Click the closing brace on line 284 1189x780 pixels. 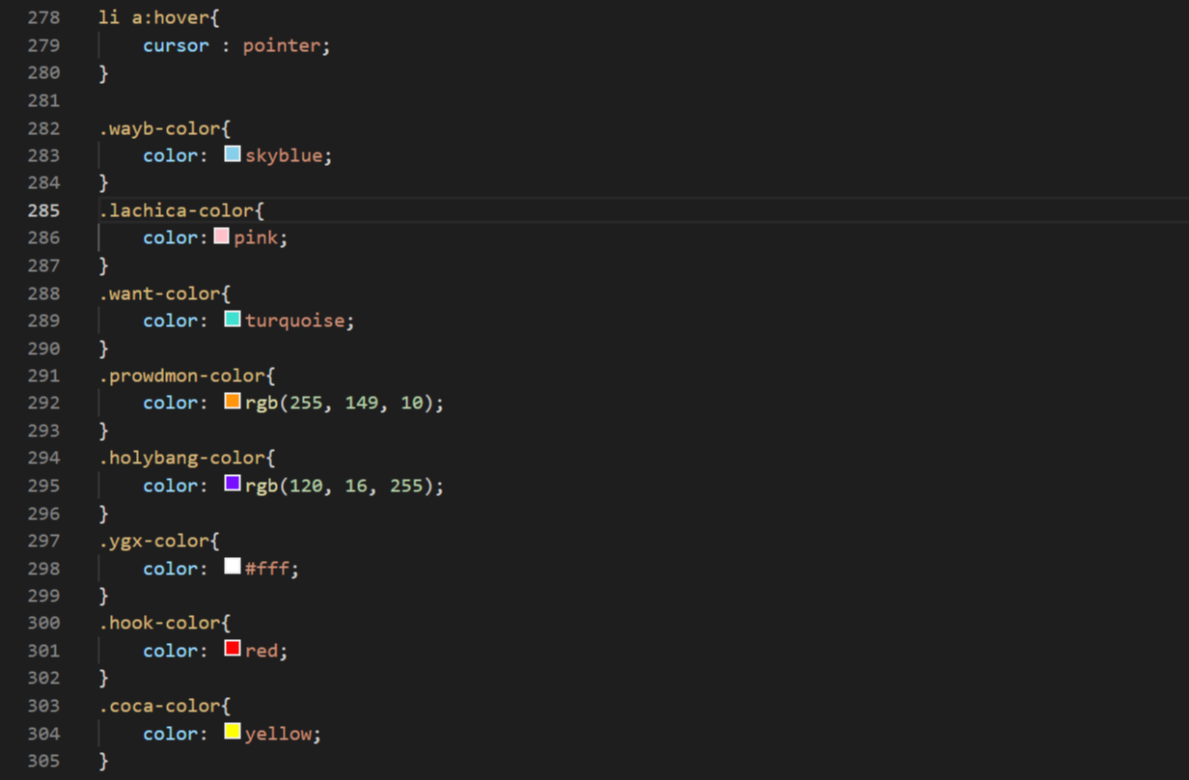click(x=103, y=182)
